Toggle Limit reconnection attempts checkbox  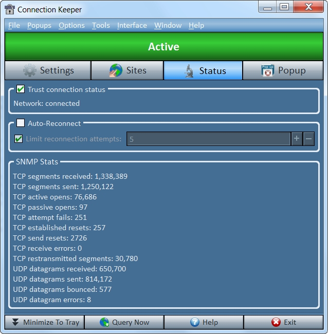coord(19,139)
